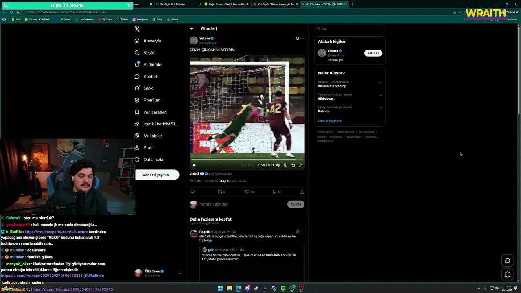This screenshot has height=293, width=521.
Task: Open İçerik Üreticisi Studio item
Action: pyautogui.click(x=156, y=124)
